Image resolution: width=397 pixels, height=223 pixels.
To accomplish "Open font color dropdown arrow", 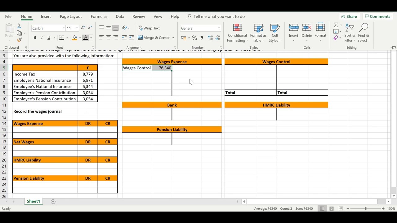I will coord(91,38).
